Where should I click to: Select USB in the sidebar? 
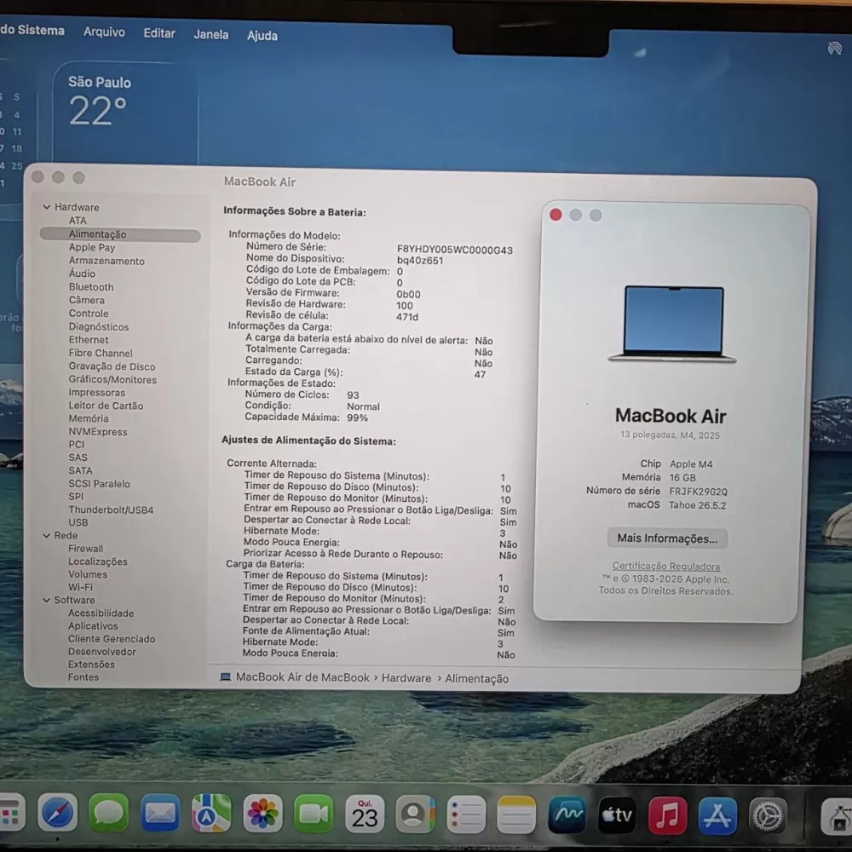point(78,522)
